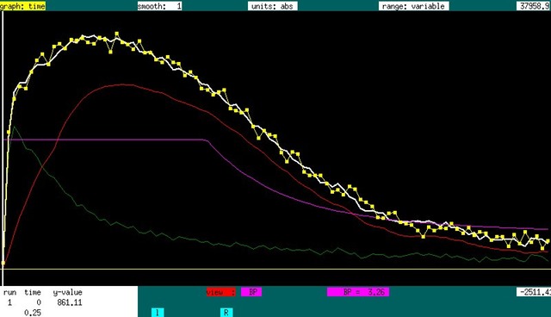Click the highest yellow data point marker
551x317 pixels.
[117, 34]
